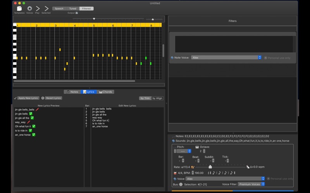Click the Beat position stepper
Viewport: 310px width, 193px height.
(198, 161)
